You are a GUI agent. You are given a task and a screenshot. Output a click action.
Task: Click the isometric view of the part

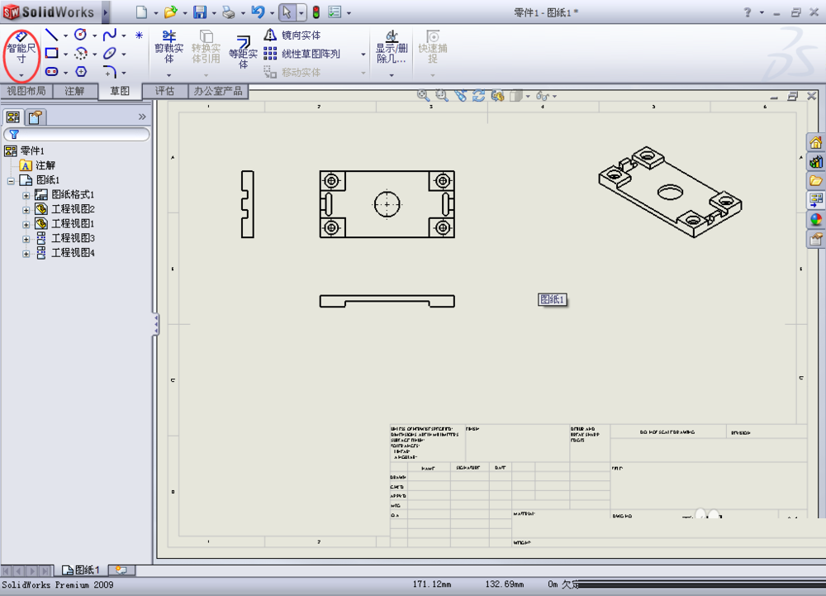[x=670, y=191]
